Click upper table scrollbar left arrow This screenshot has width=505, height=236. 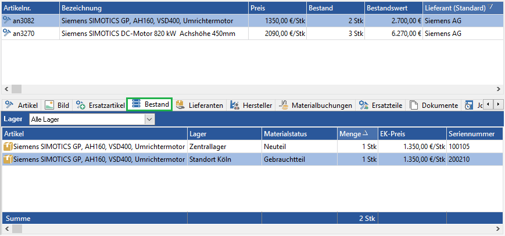click(6, 89)
